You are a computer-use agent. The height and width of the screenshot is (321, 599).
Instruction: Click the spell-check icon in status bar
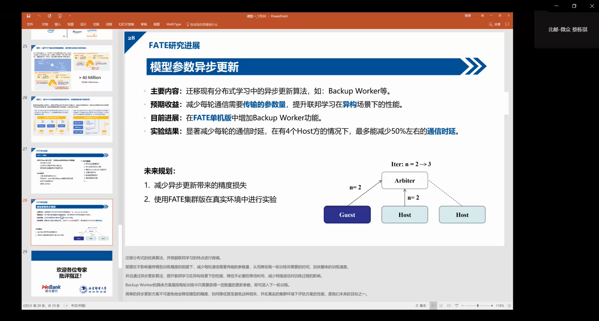(x=66, y=306)
